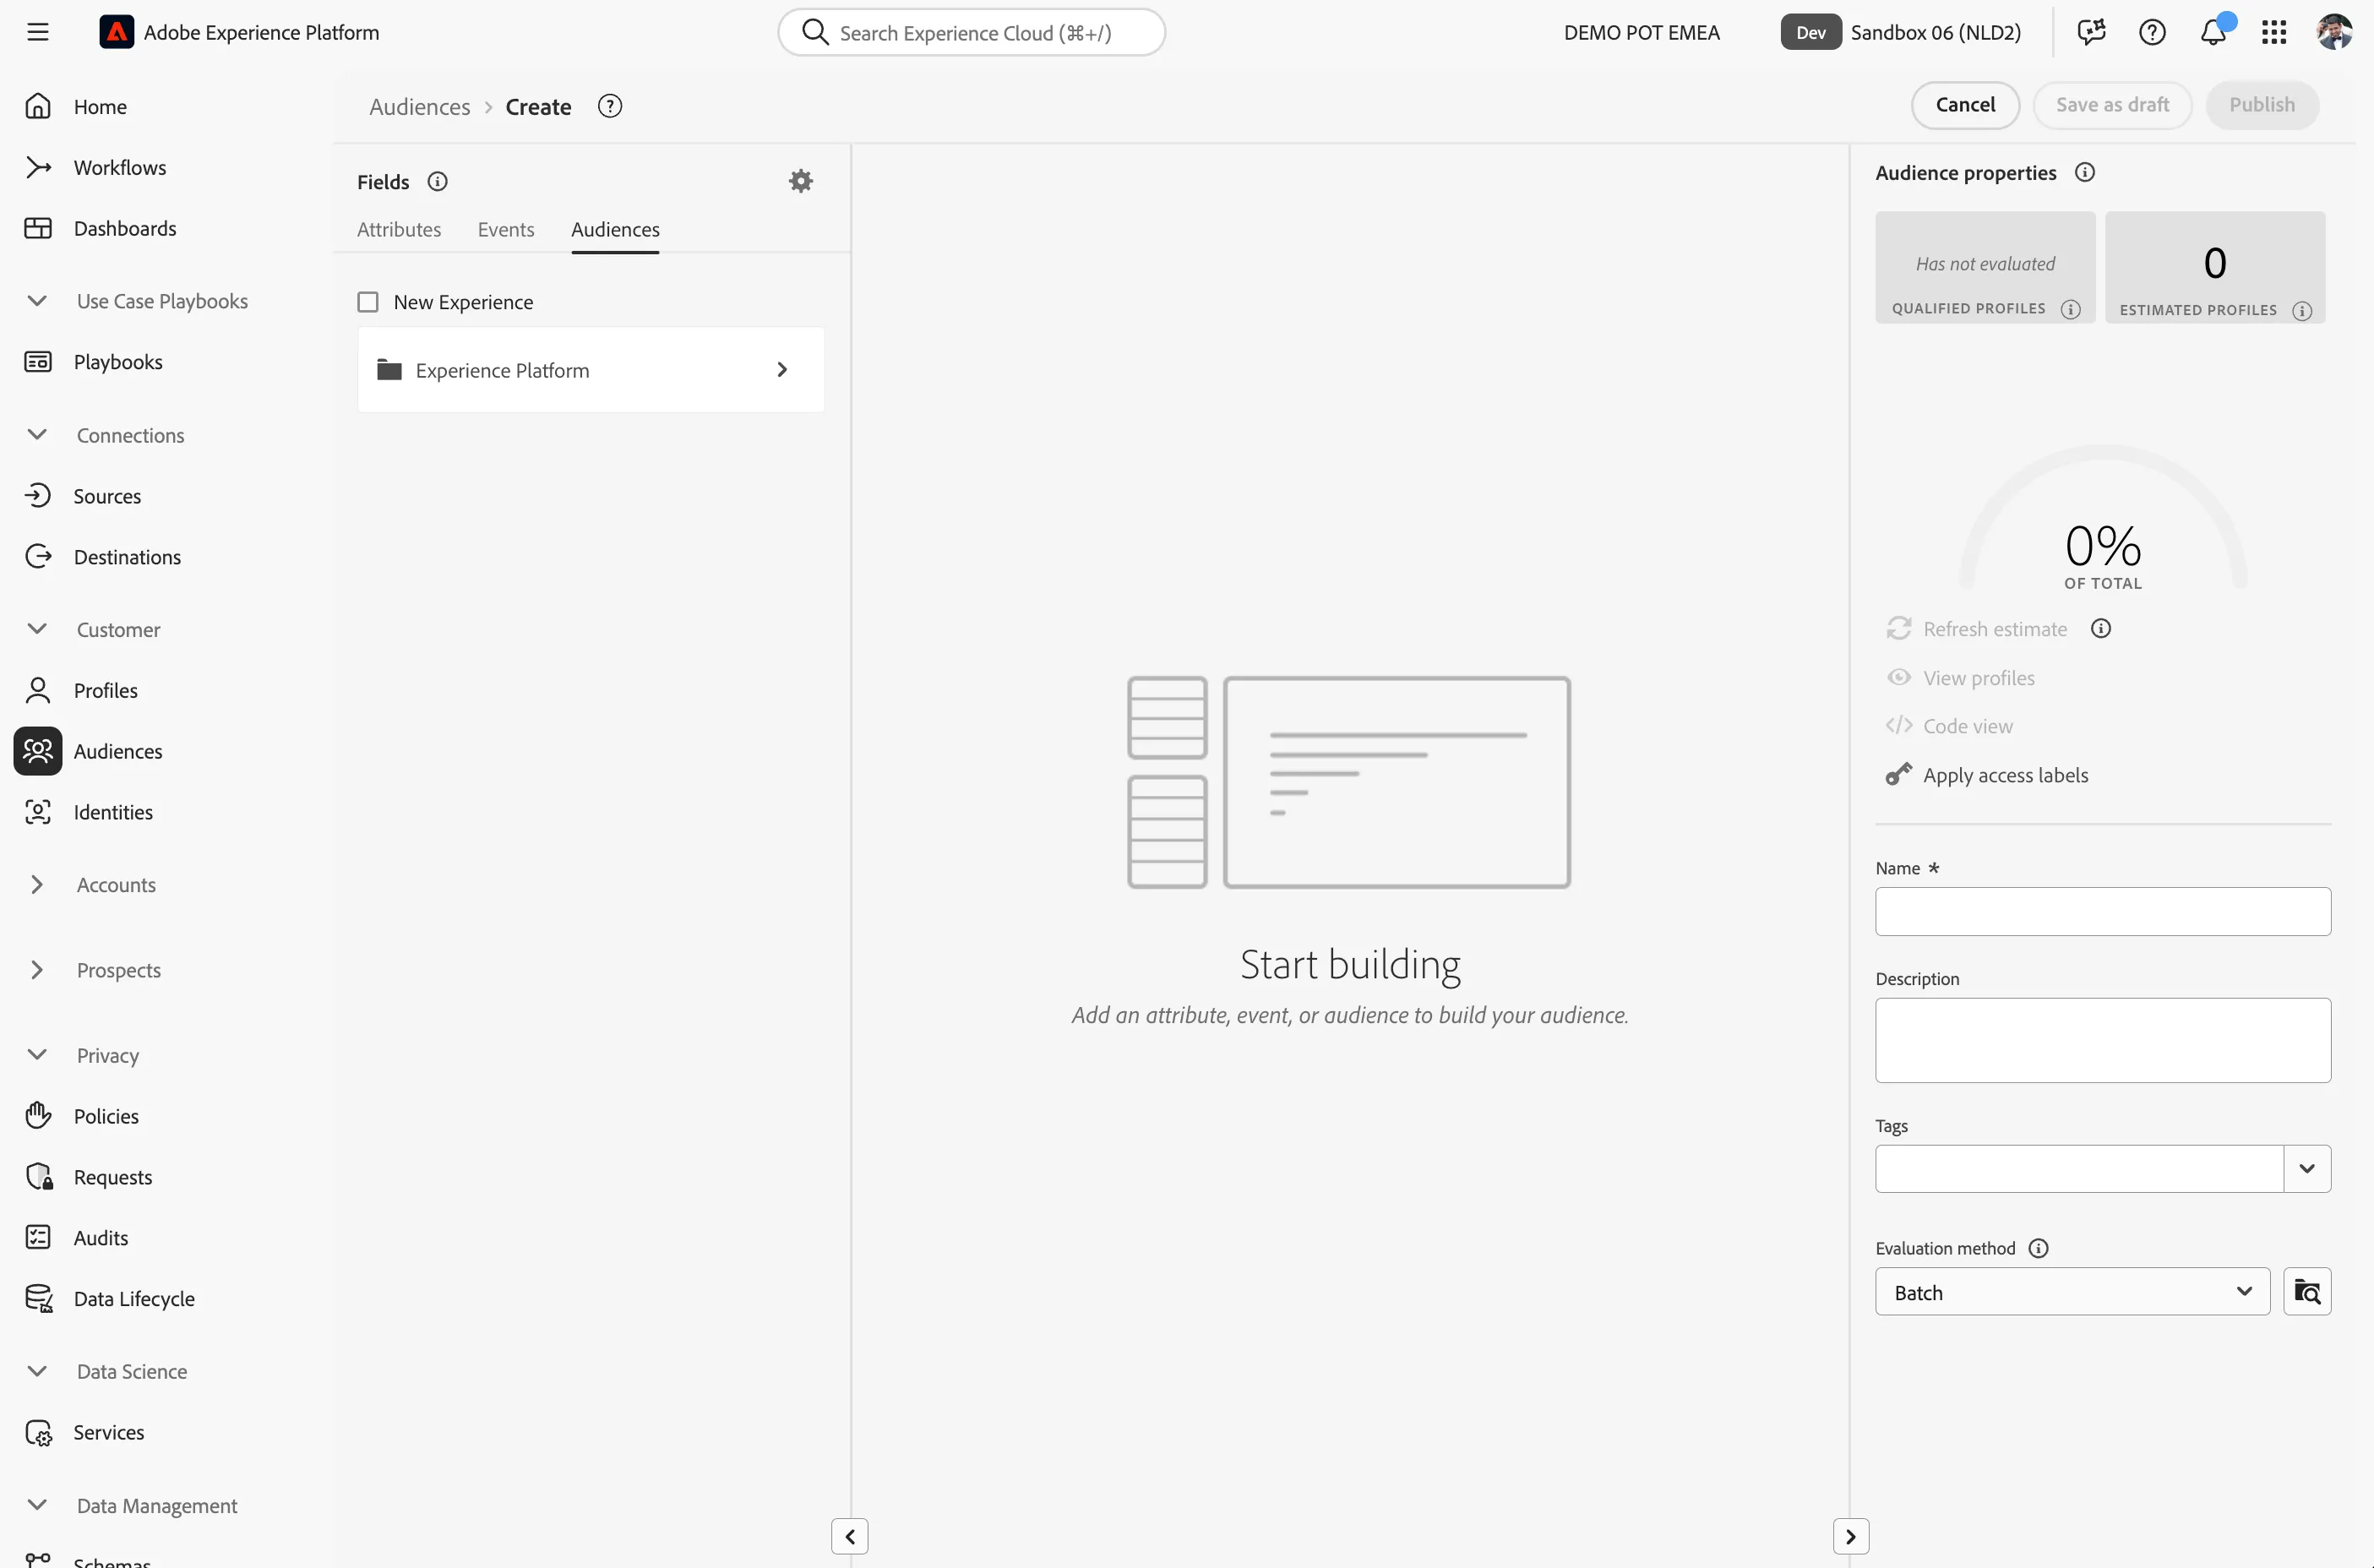Open the Tags dropdown arrow
This screenshot has width=2374, height=1568.
click(2307, 1169)
